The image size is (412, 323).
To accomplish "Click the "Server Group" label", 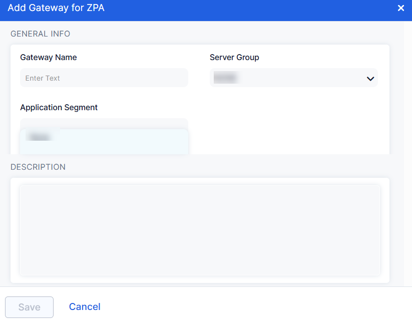I will (234, 57).
